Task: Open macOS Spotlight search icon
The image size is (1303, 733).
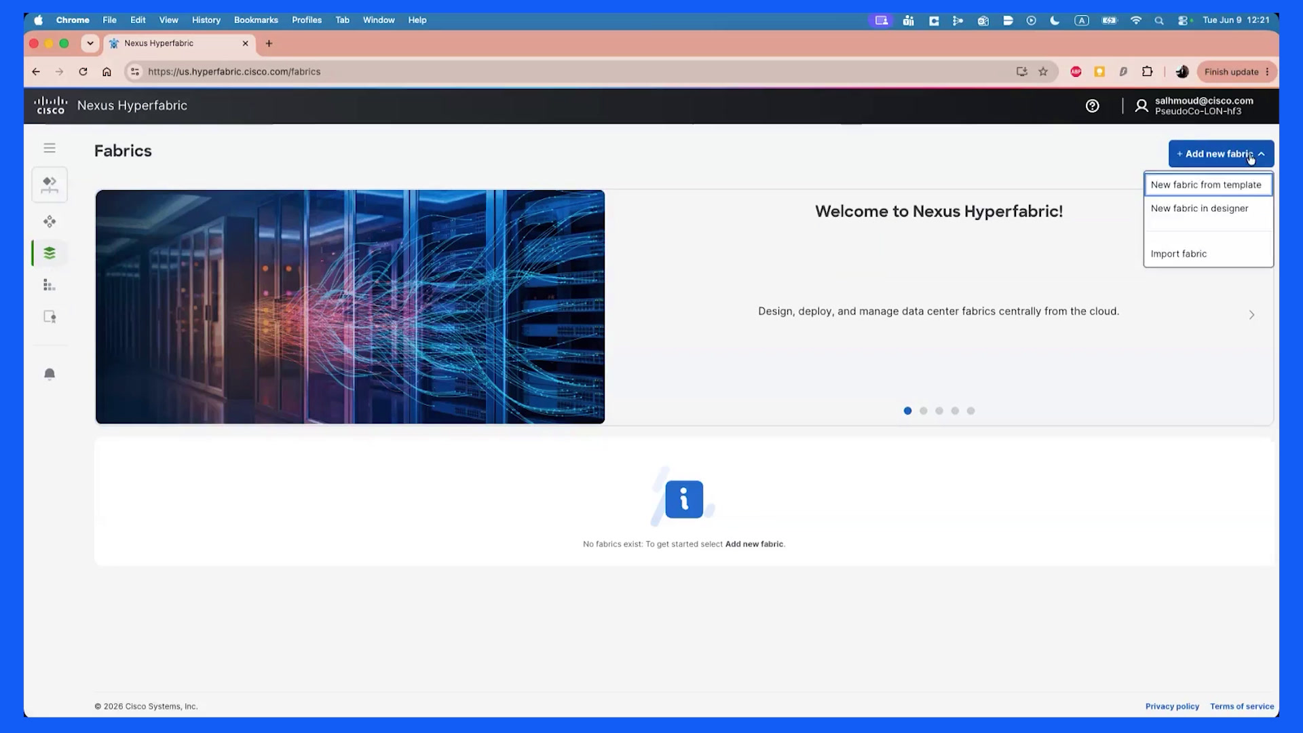Action: [x=1159, y=20]
